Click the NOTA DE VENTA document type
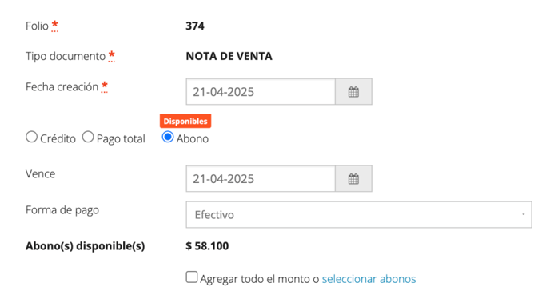550x295 pixels. point(229,56)
